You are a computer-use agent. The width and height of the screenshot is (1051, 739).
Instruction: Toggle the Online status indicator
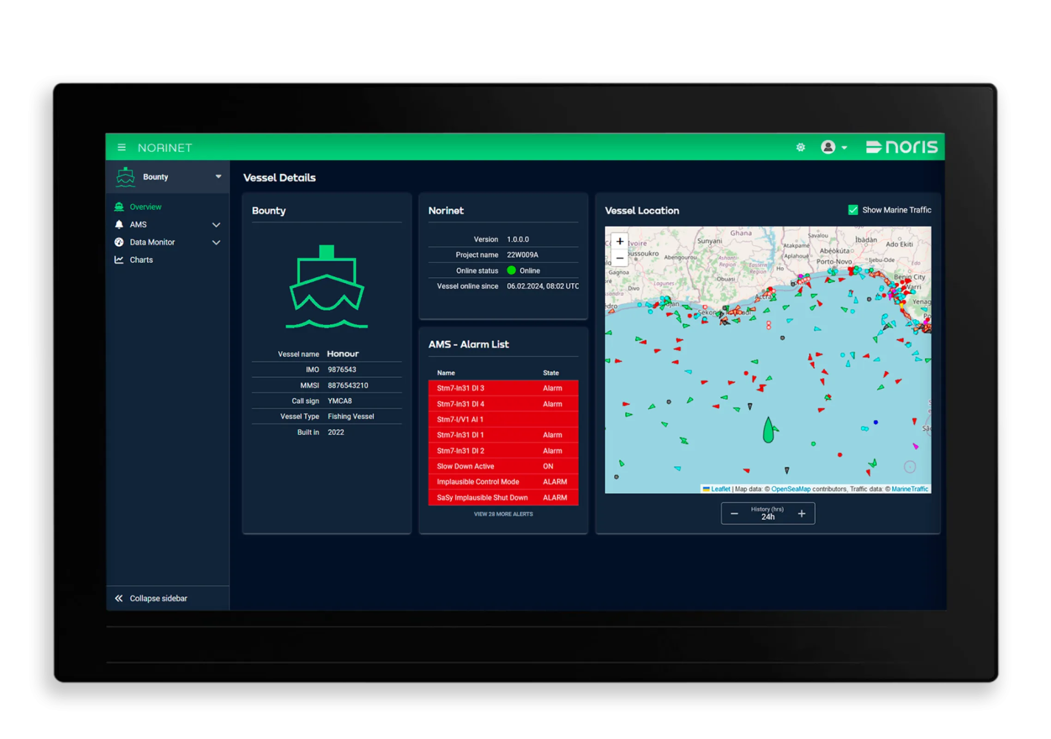click(x=511, y=270)
